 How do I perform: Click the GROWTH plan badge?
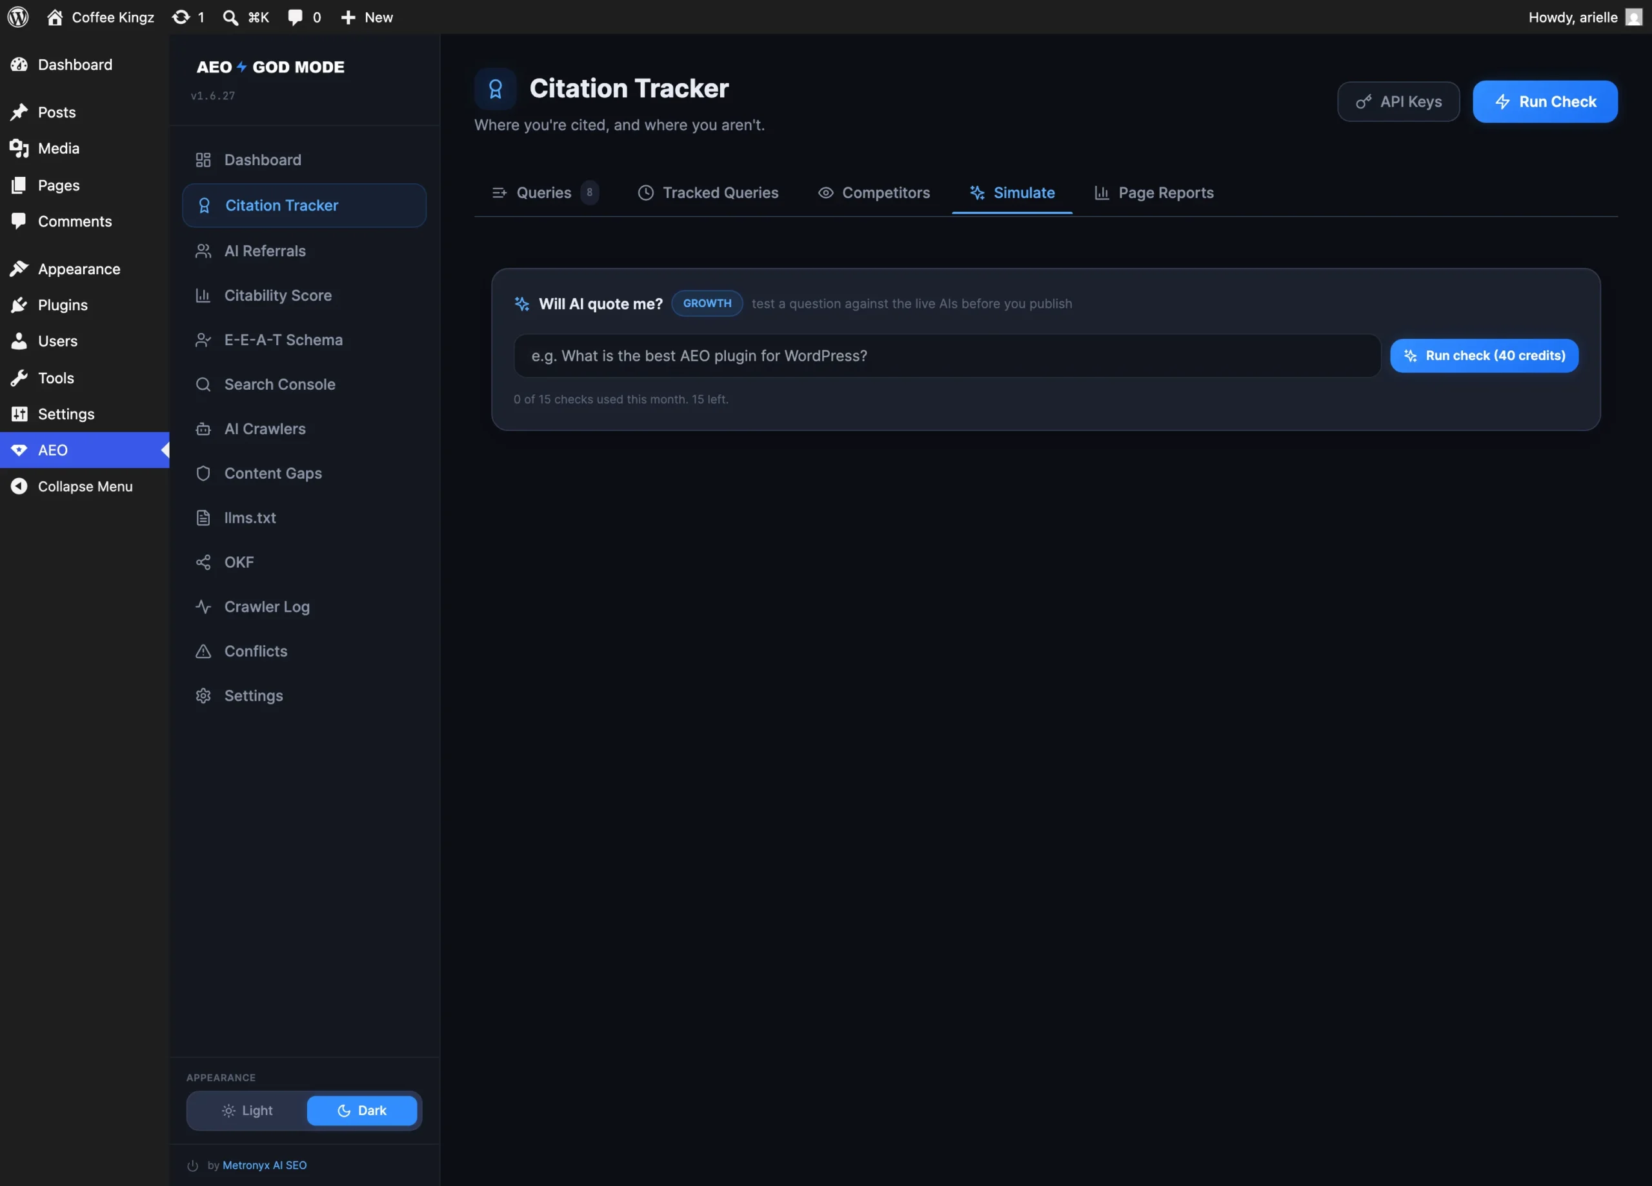pyautogui.click(x=707, y=303)
